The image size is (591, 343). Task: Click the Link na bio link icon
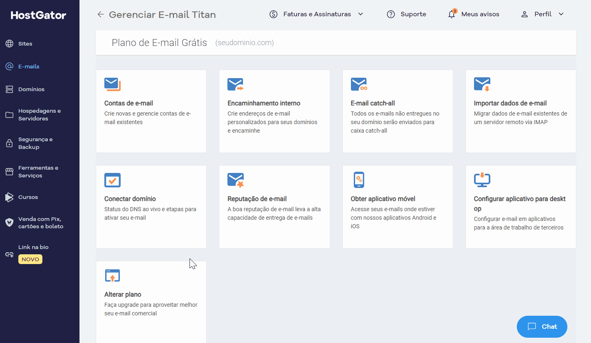[x=9, y=255]
